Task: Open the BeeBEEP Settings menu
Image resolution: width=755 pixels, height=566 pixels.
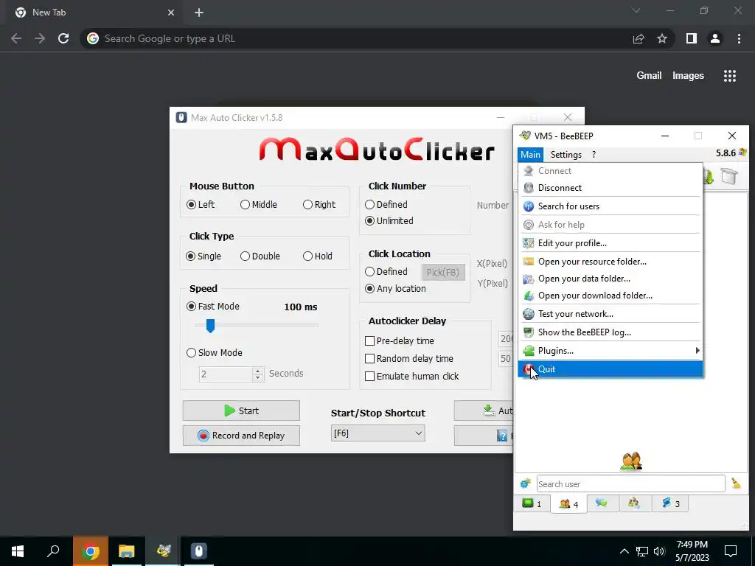Action: click(566, 155)
